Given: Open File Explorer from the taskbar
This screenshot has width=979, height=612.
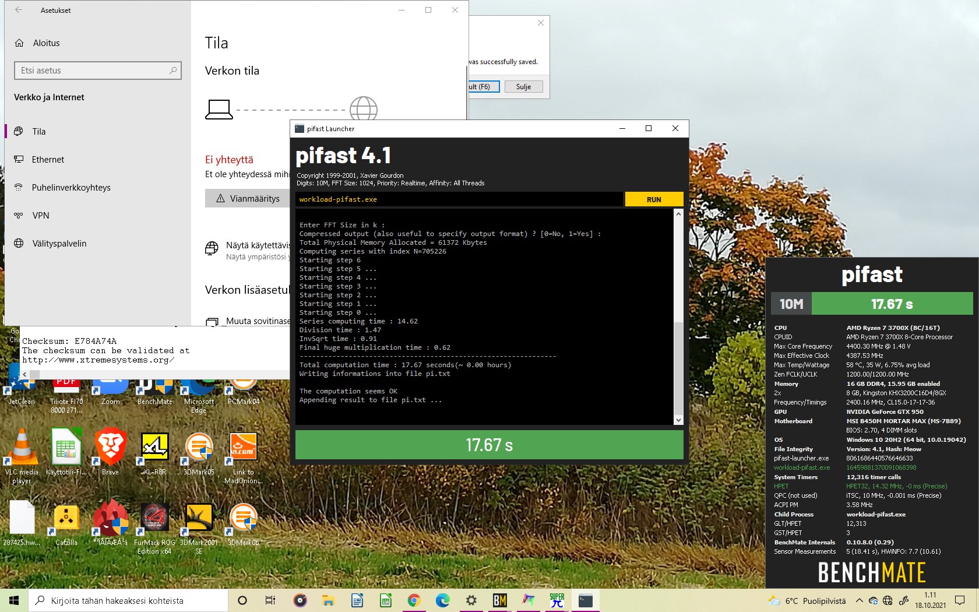Looking at the screenshot, I should tap(328, 600).
